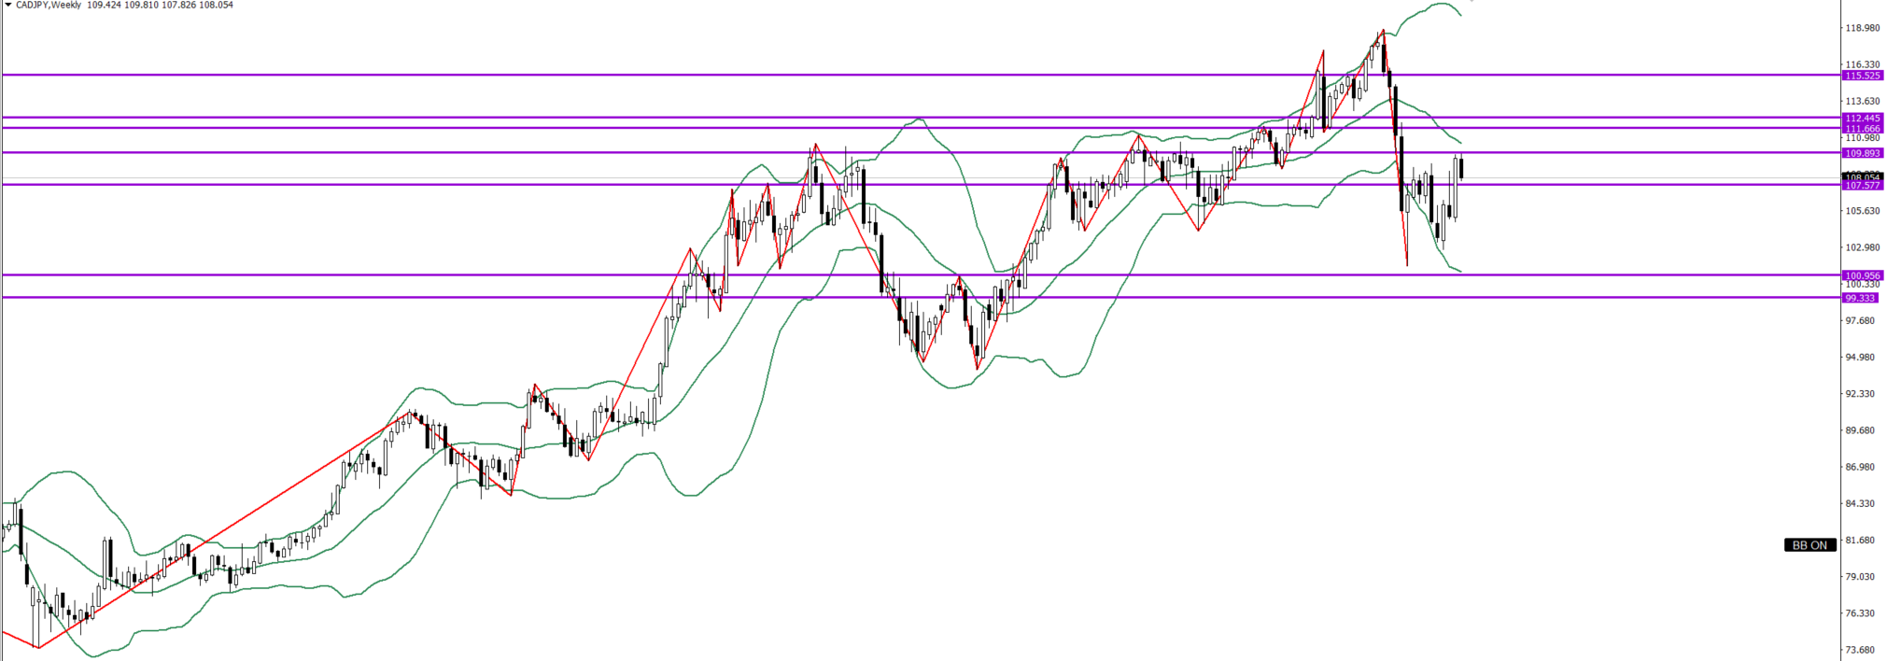Click the last weekly candlestick on chart
Screen dimensions: 1887x661
click(1461, 168)
